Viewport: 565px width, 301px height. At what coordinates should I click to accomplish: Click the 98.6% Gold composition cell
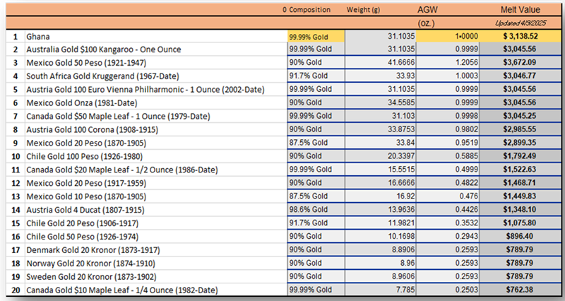pyautogui.click(x=316, y=209)
